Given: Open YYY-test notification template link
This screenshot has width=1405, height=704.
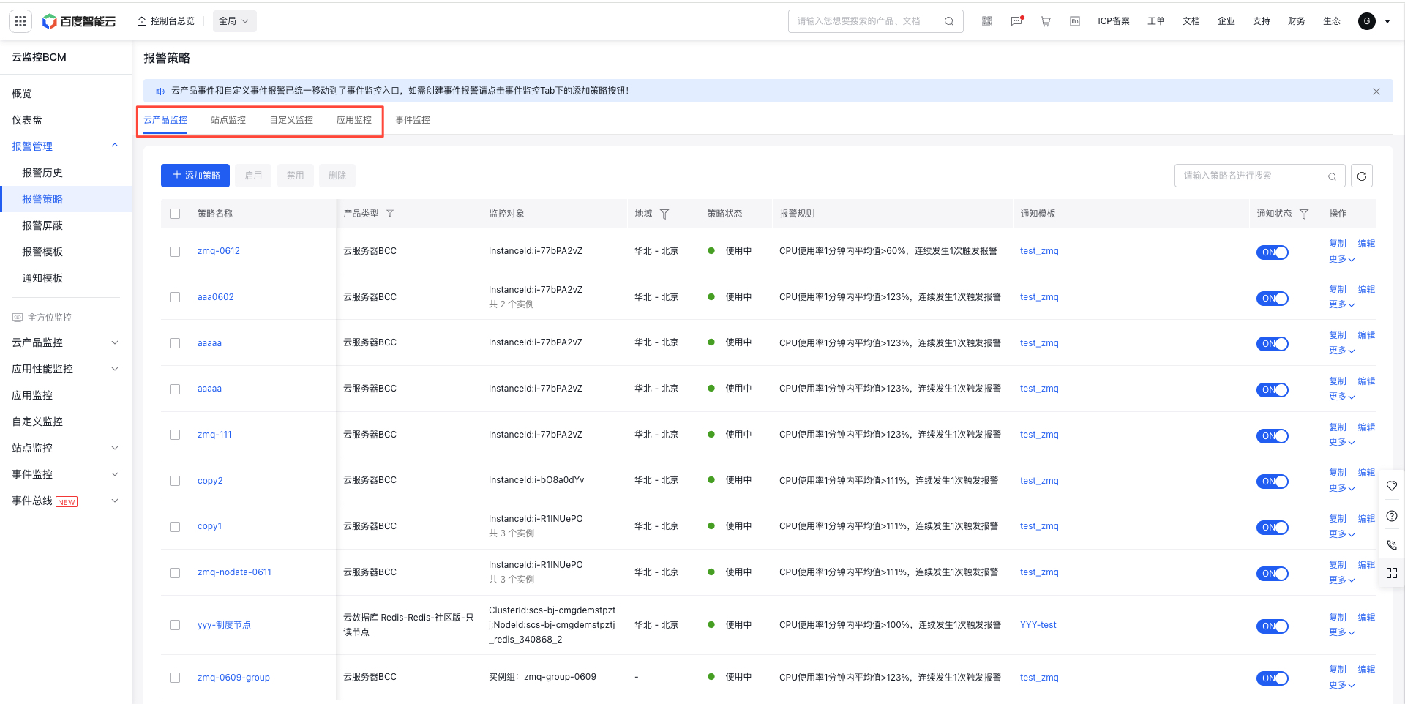Looking at the screenshot, I should coord(1038,625).
